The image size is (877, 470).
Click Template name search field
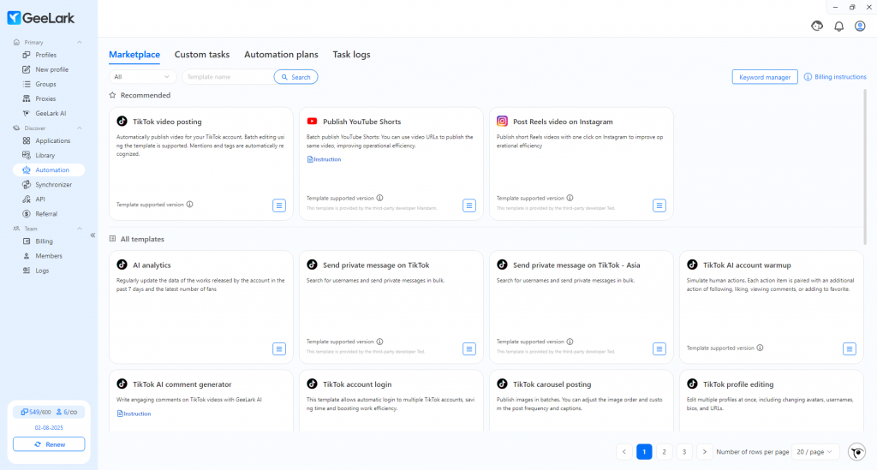point(228,77)
